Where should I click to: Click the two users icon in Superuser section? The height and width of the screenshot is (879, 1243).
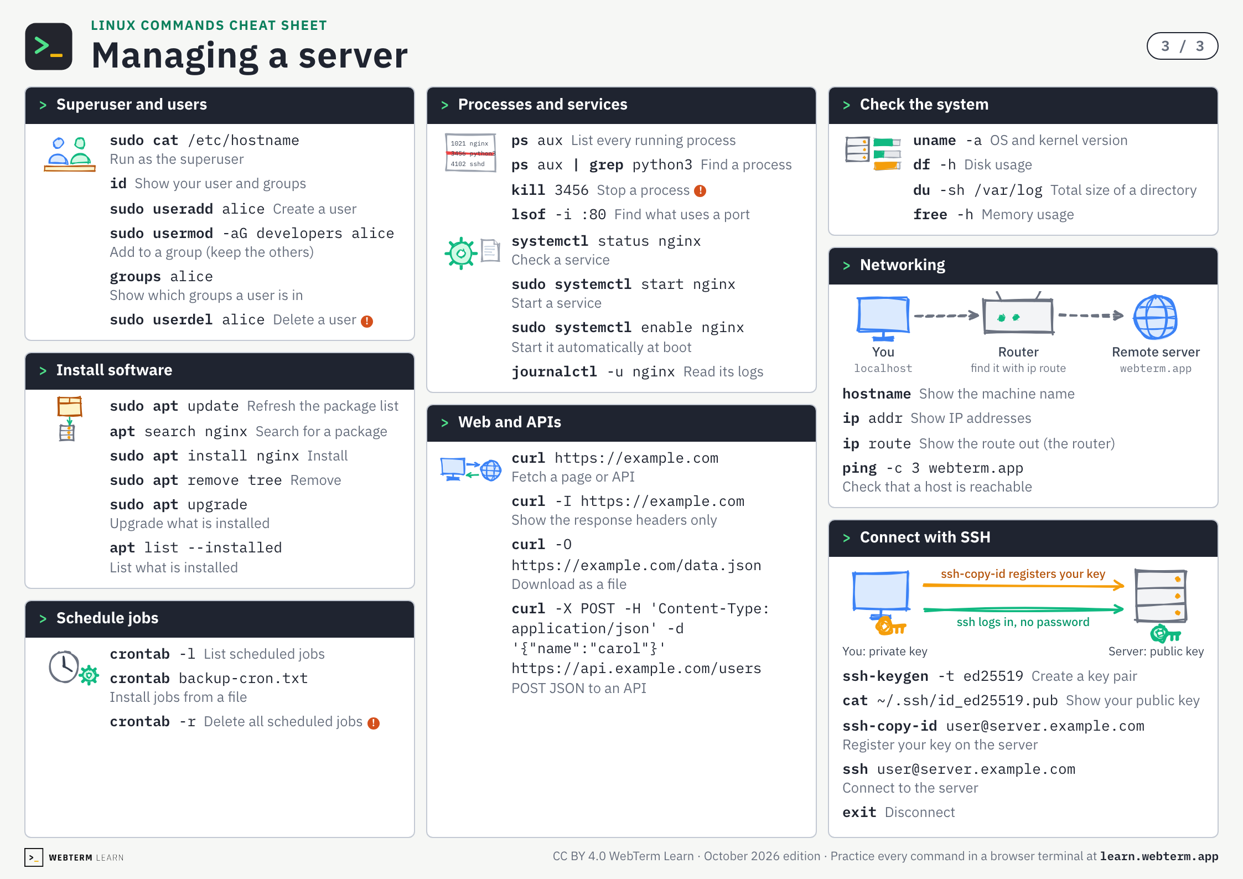pyautogui.click(x=70, y=154)
